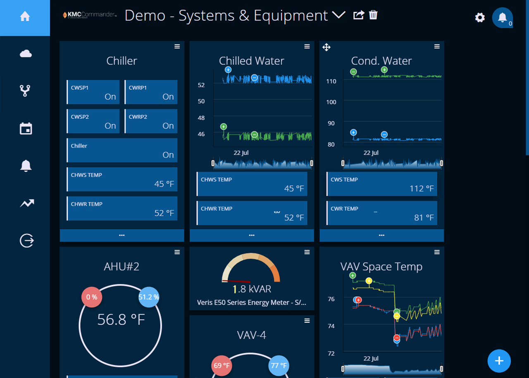Open the Cond. Water card hamburger menu
Image resolution: width=529 pixels, height=378 pixels.
(x=437, y=47)
